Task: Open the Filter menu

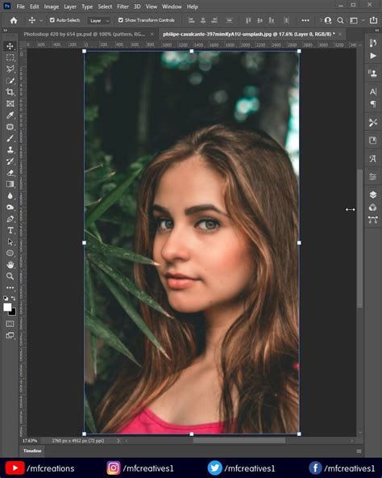Action: (x=123, y=6)
